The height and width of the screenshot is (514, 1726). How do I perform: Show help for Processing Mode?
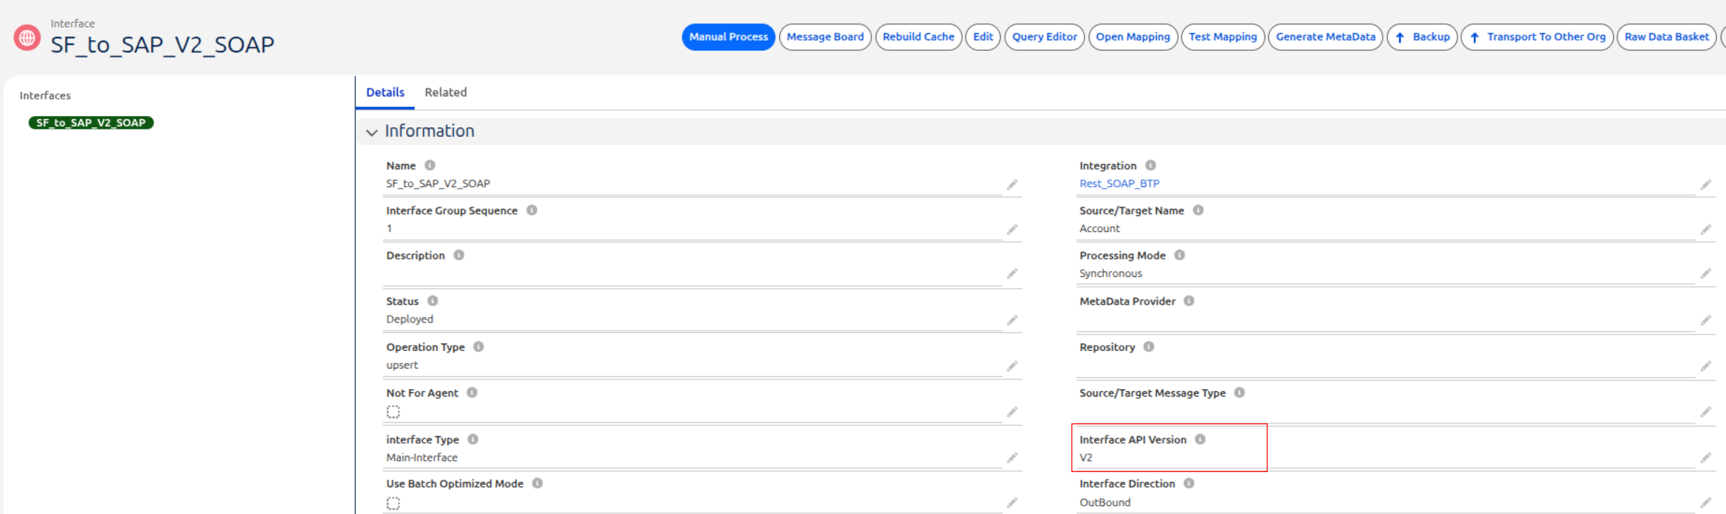pyautogui.click(x=1180, y=255)
